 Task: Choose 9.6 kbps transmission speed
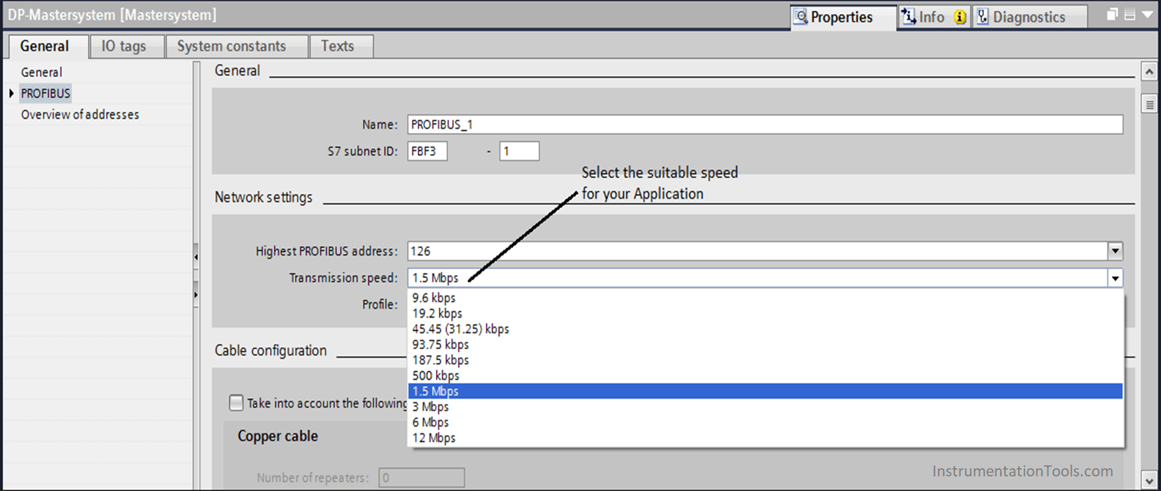[765, 298]
